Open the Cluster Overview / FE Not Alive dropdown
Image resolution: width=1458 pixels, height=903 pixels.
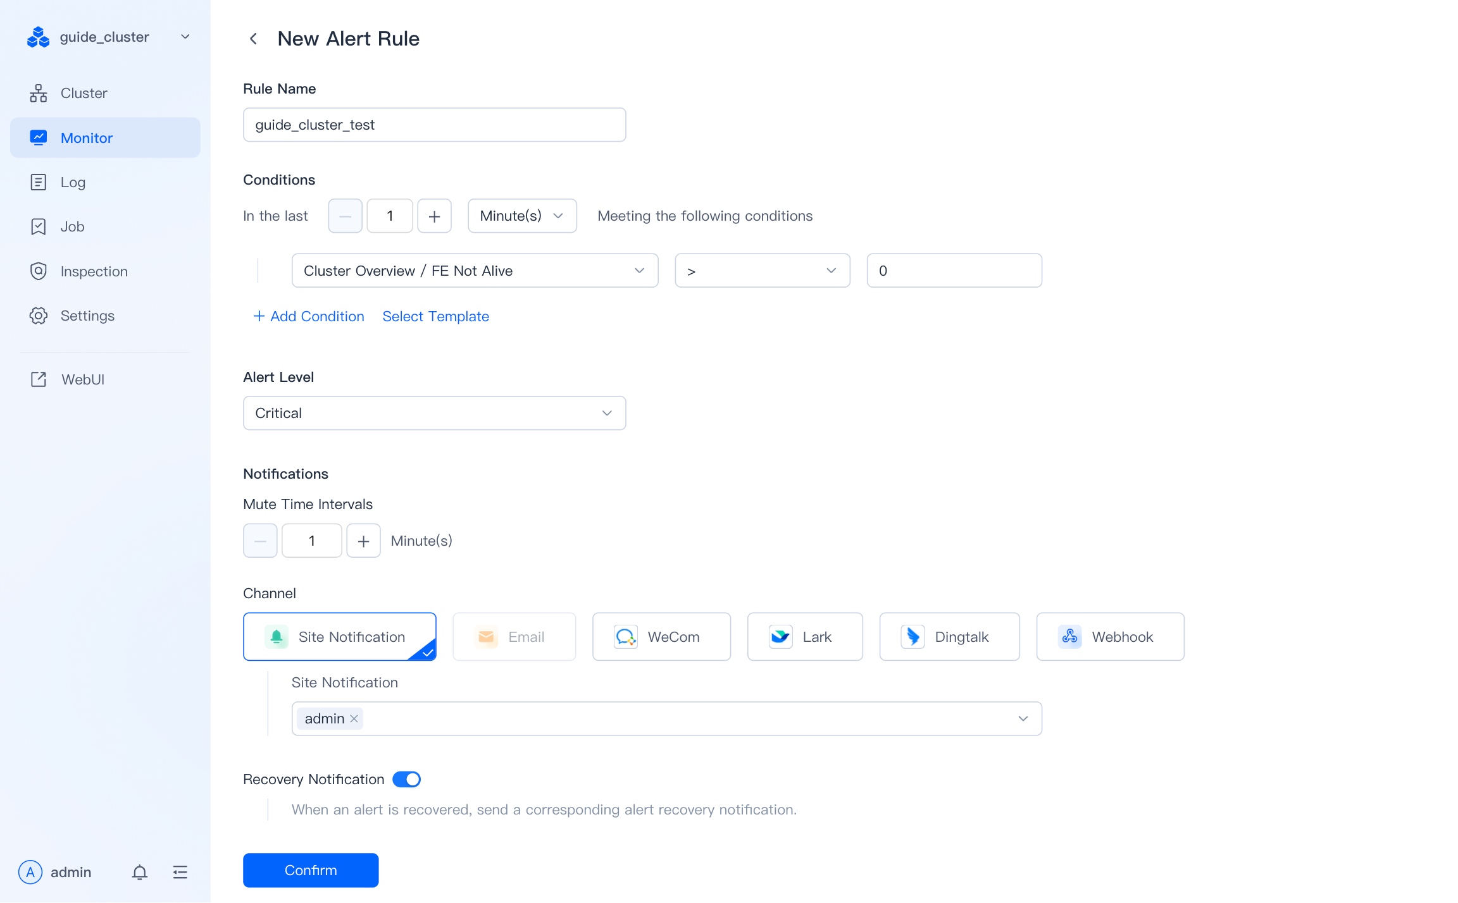(x=475, y=271)
